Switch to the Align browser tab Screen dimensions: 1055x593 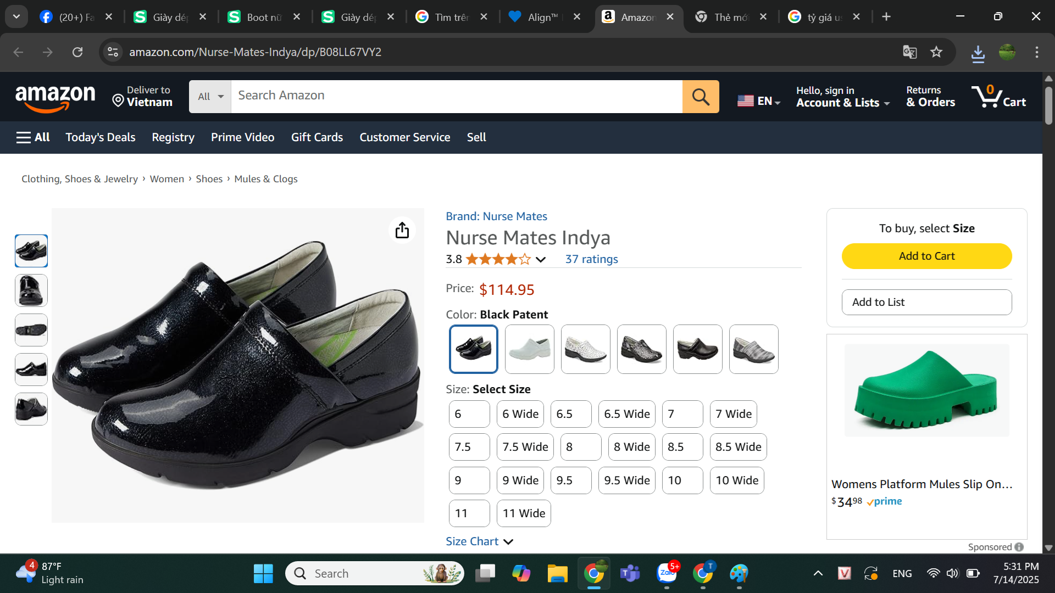[x=541, y=17]
